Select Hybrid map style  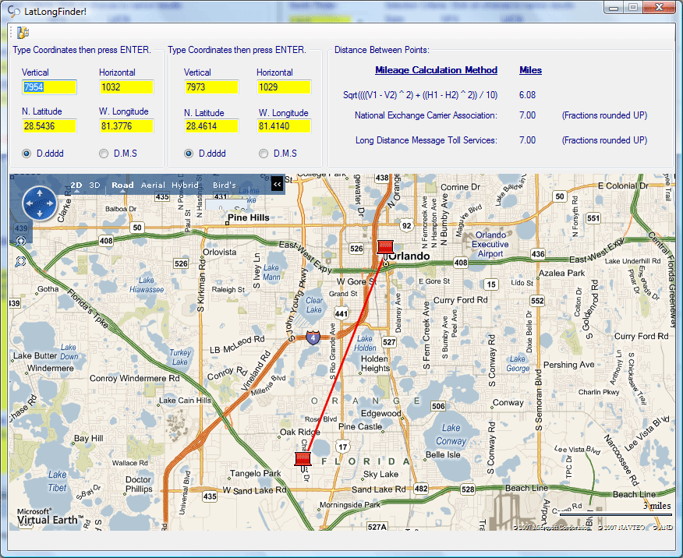point(185,185)
